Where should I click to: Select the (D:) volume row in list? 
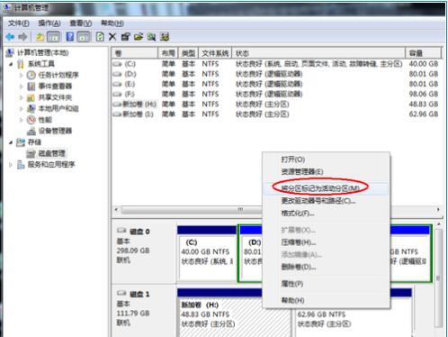[x=276, y=74]
